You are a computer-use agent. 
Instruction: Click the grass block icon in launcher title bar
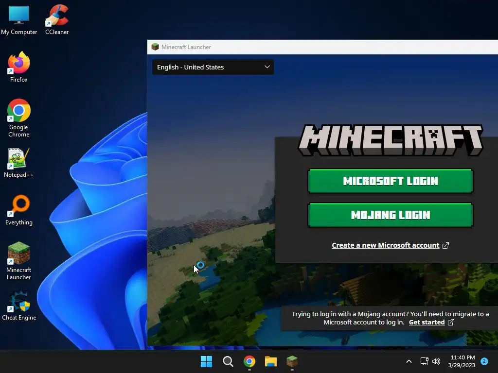155,47
